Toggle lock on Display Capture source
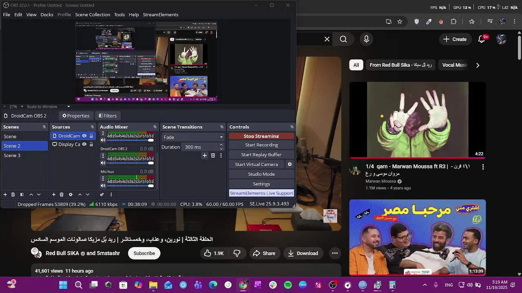The width and height of the screenshot is (522, 293). point(91,144)
